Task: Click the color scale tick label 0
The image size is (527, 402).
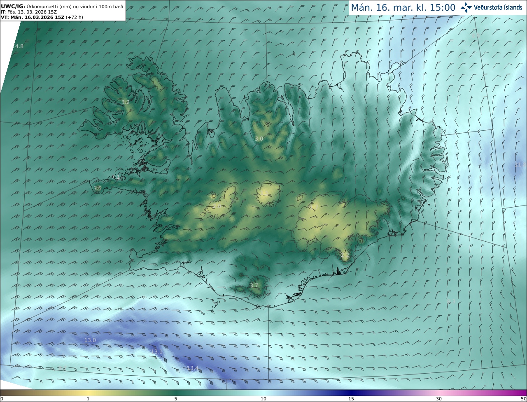Action: click(x=2, y=399)
